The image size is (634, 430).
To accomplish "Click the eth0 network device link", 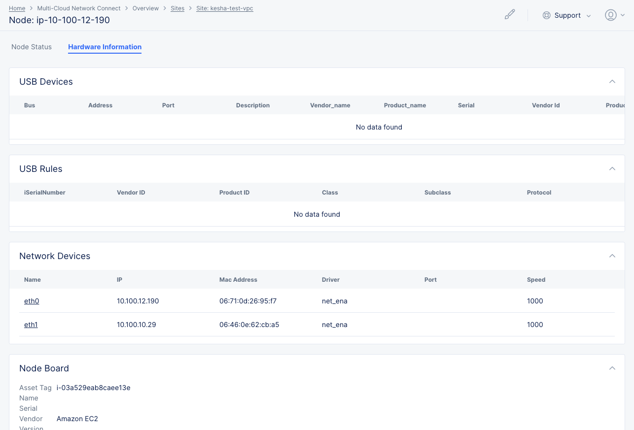I will pyautogui.click(x=32, y=301).
